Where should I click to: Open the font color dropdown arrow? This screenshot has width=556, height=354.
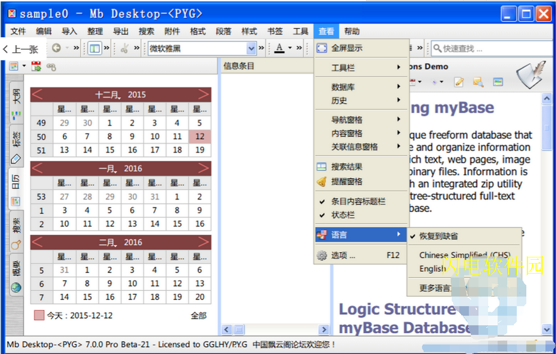289,48
